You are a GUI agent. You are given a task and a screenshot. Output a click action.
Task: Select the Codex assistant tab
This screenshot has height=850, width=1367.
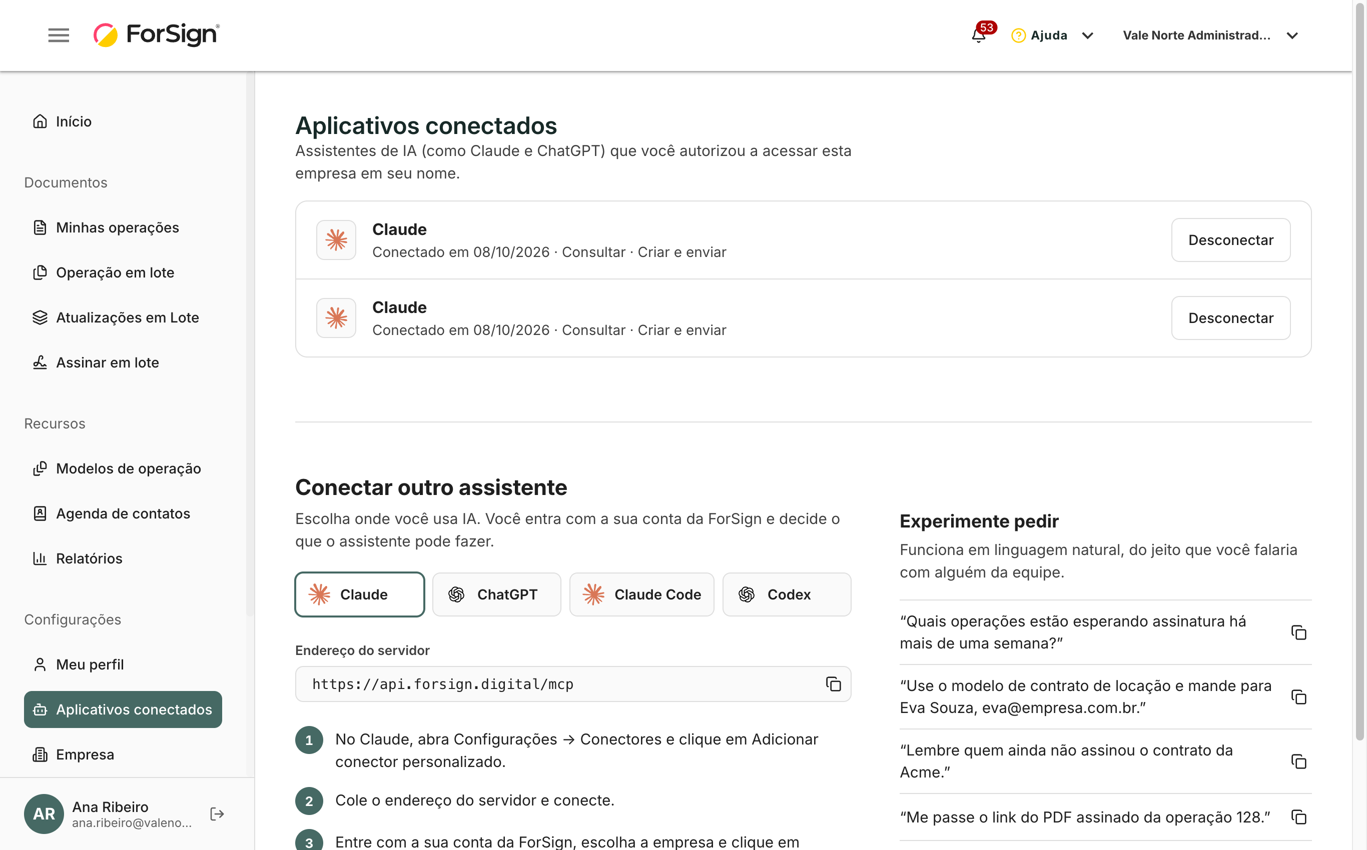787,595
